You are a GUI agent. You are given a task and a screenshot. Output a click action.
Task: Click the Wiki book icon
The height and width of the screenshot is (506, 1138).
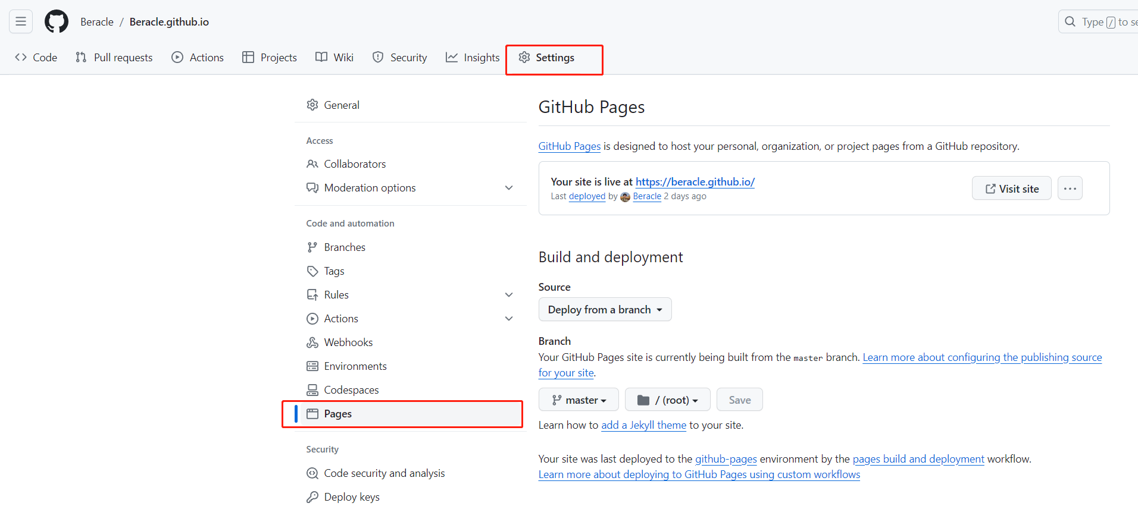pyautogui.click(x=321, y=58)
